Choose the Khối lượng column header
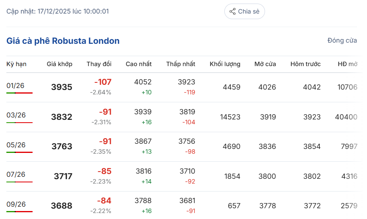Image resolution: width=367 pixels, height=219 pixels. 225,64
